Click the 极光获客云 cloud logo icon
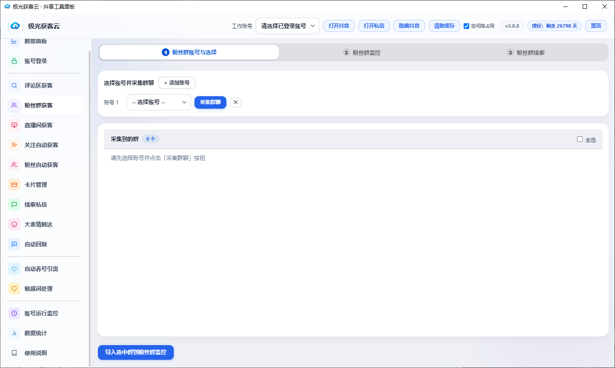The width and height of the screenshot is (615, 368). (15, 26)
